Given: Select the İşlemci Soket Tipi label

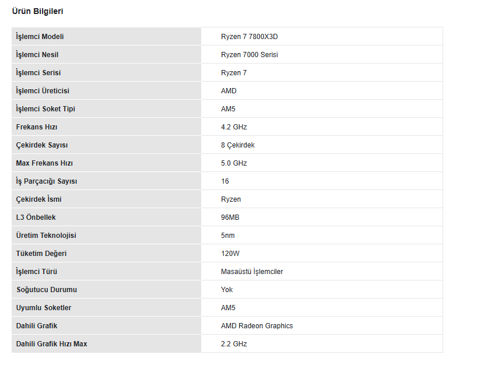Looking at the screenshot, I should tap(45, 109).
